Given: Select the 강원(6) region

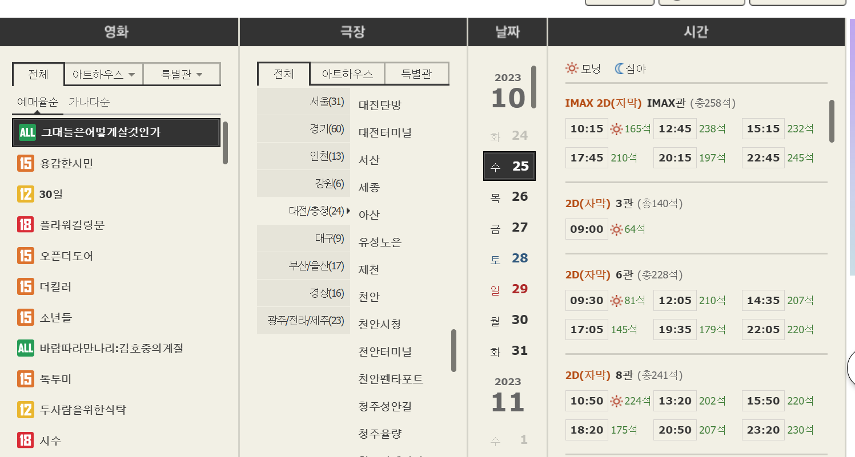Looking at the screenshot, I should [x=303, y=184].
